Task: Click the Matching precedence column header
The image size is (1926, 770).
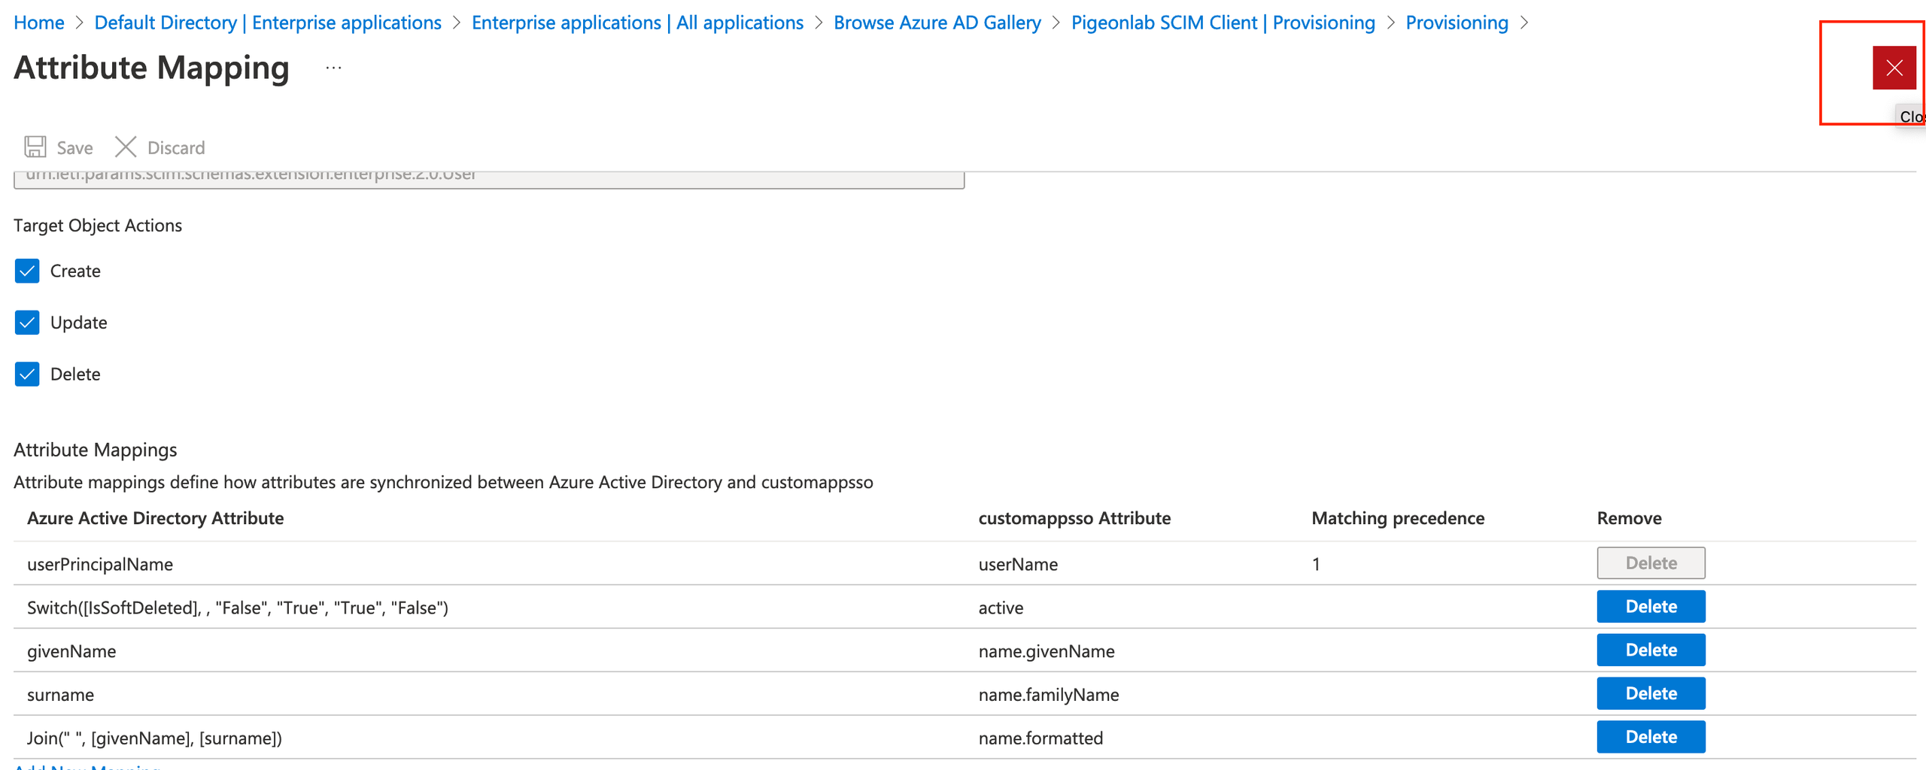Action: (1398, 518)
